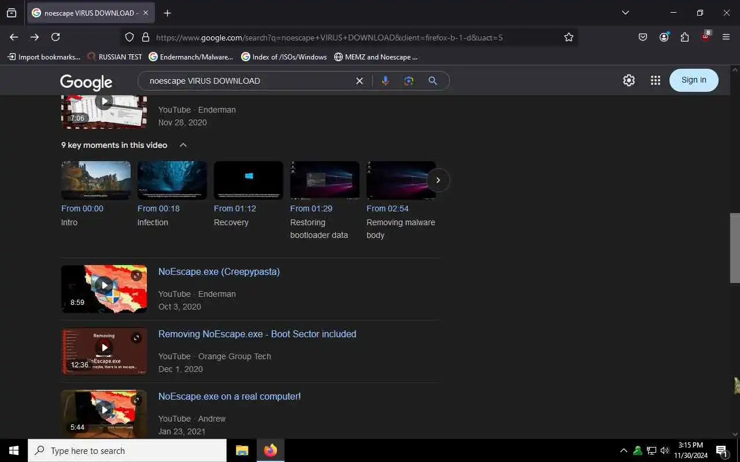Preview expand icon on Creepypasta thumbnail
This screenshot has height=462, width=740.
click(136, 275)
